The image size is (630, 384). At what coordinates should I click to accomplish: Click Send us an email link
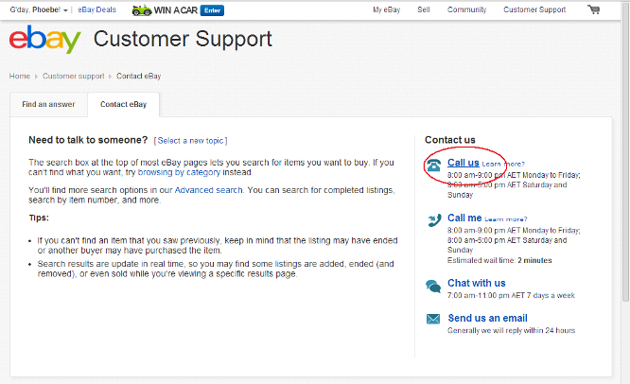pyautogui.click(x=488, y=318)
